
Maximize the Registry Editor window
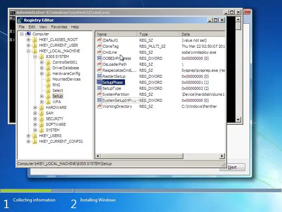[x=216, y=20]
